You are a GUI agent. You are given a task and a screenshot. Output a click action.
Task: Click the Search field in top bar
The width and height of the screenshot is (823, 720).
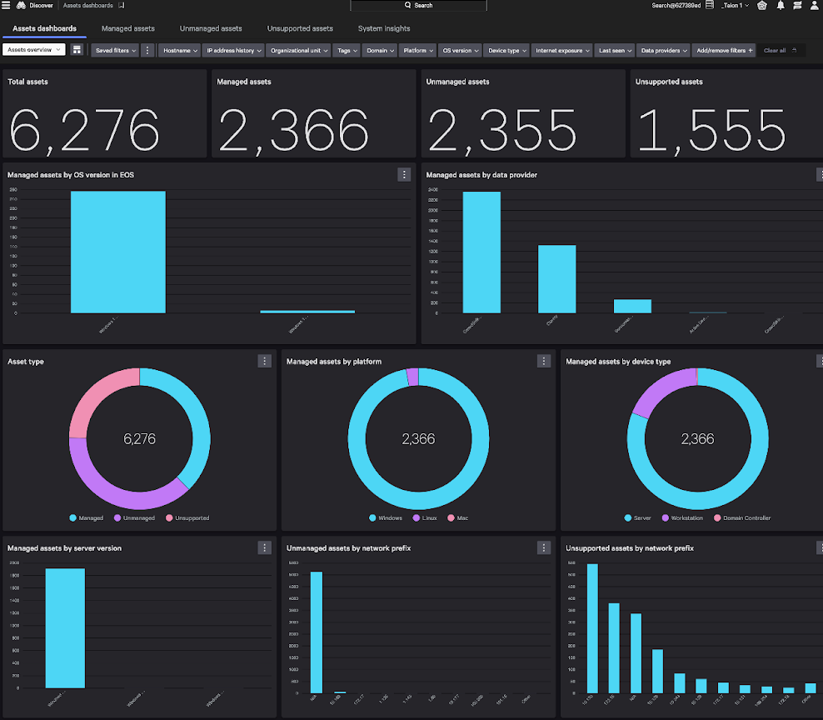tap(418, 5)
